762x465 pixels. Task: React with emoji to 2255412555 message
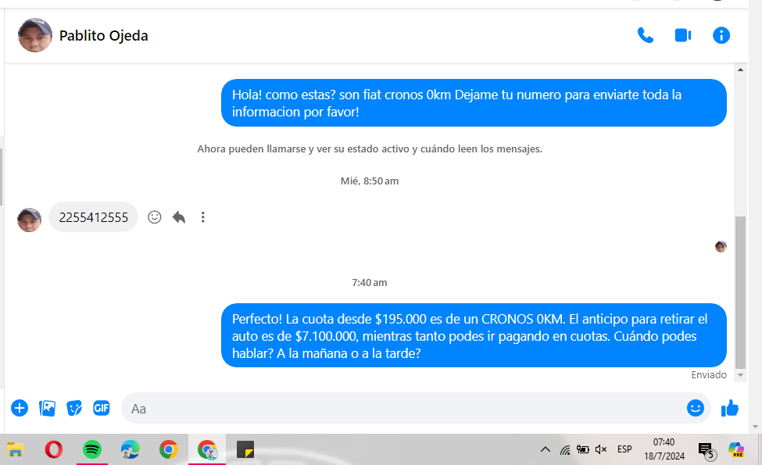tap(155, 217)
